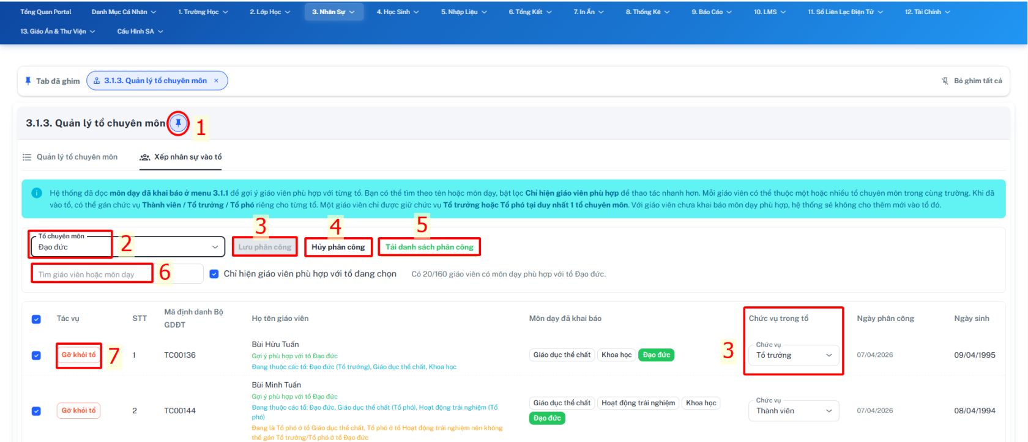
Task: Click Tải danh sách phân công
Action: coord(430,247)
